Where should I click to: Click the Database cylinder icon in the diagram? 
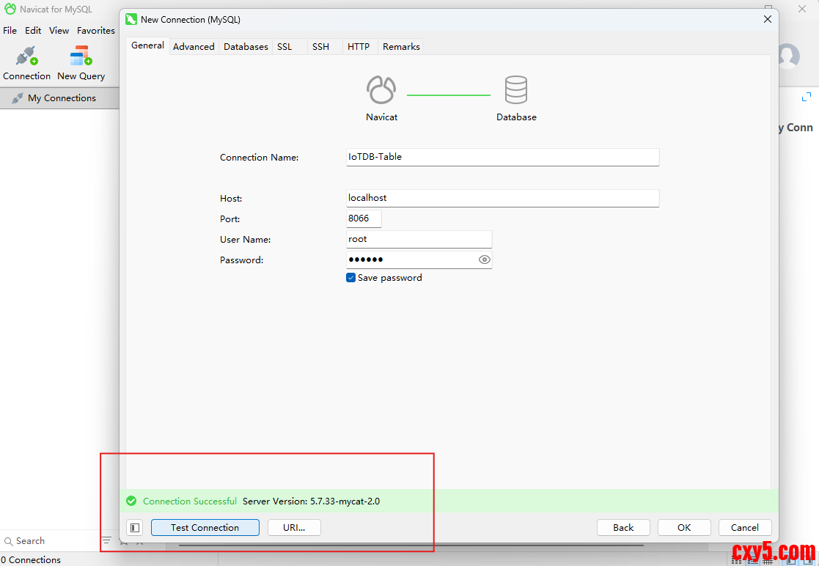click(x=516, y=90)
